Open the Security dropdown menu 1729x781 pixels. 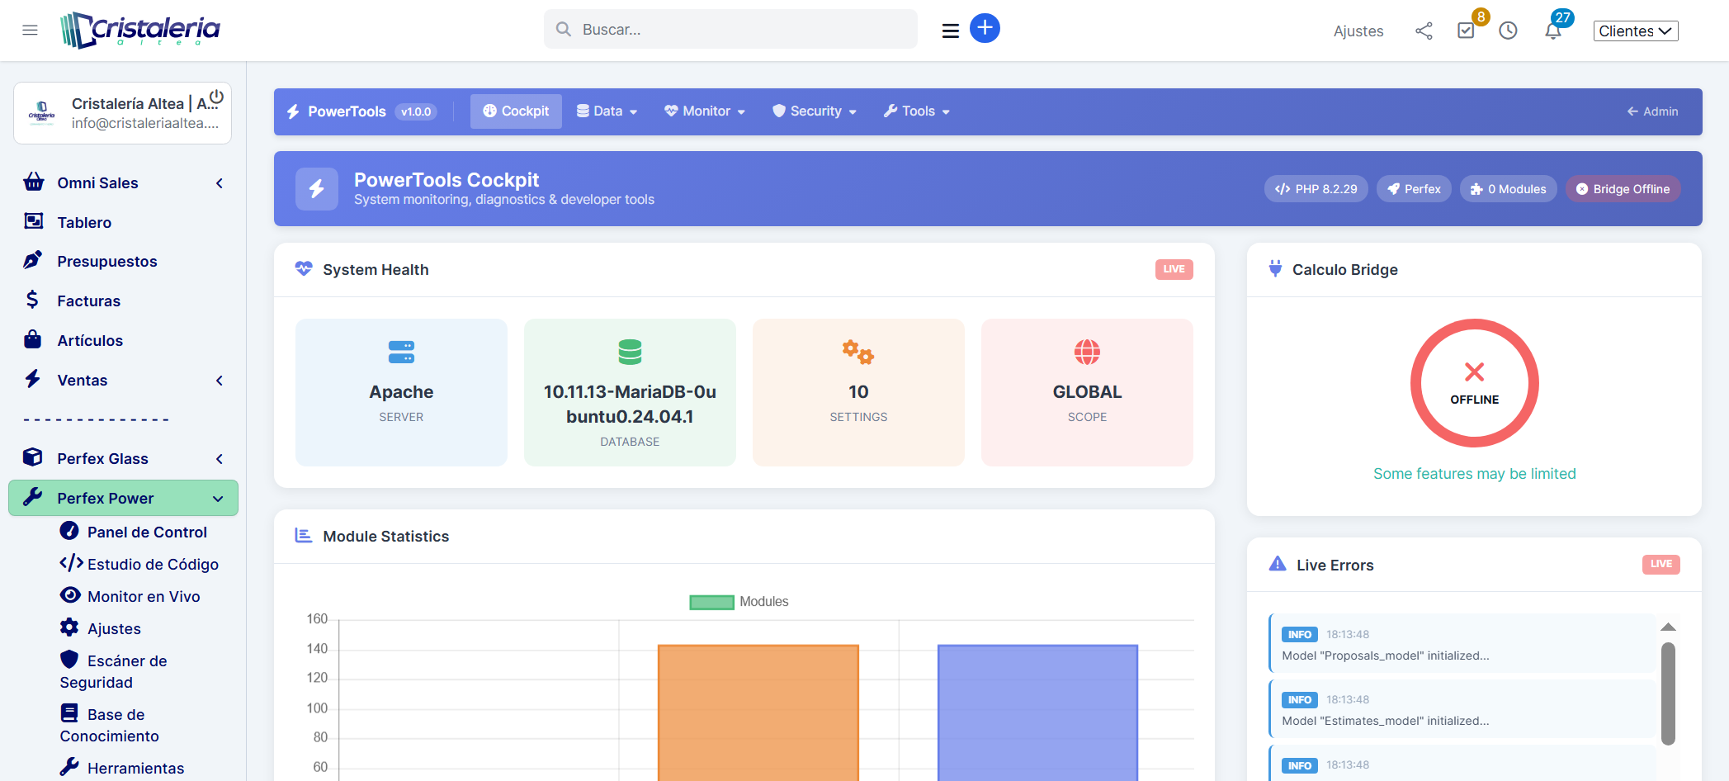pos(814,111)
